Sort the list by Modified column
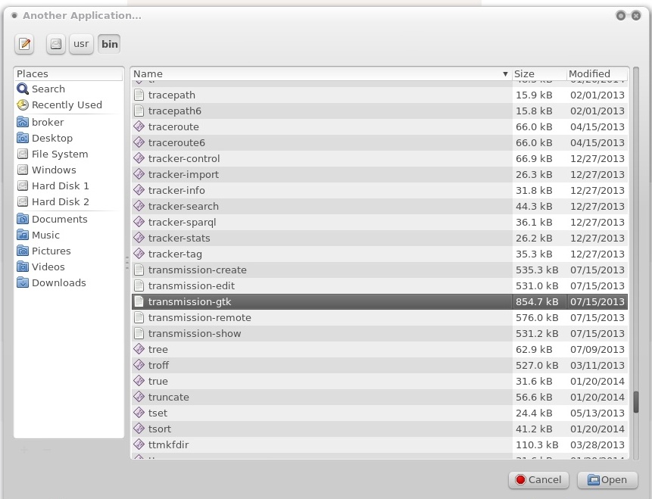652x499 pixels. click(x=594, y=73)
